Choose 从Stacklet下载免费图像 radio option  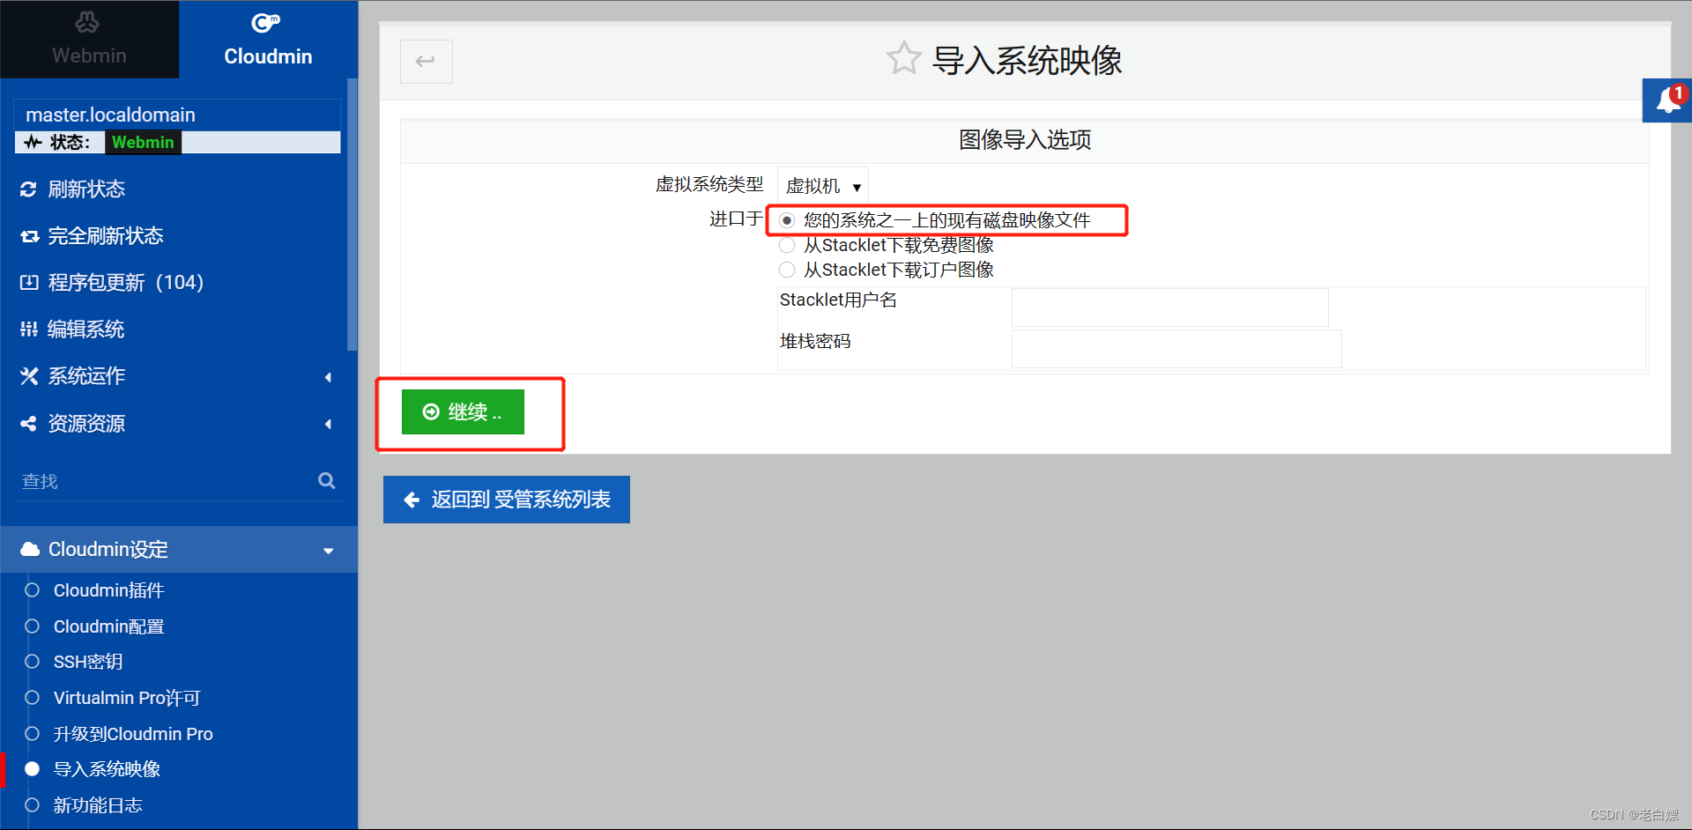coord(786,245)
